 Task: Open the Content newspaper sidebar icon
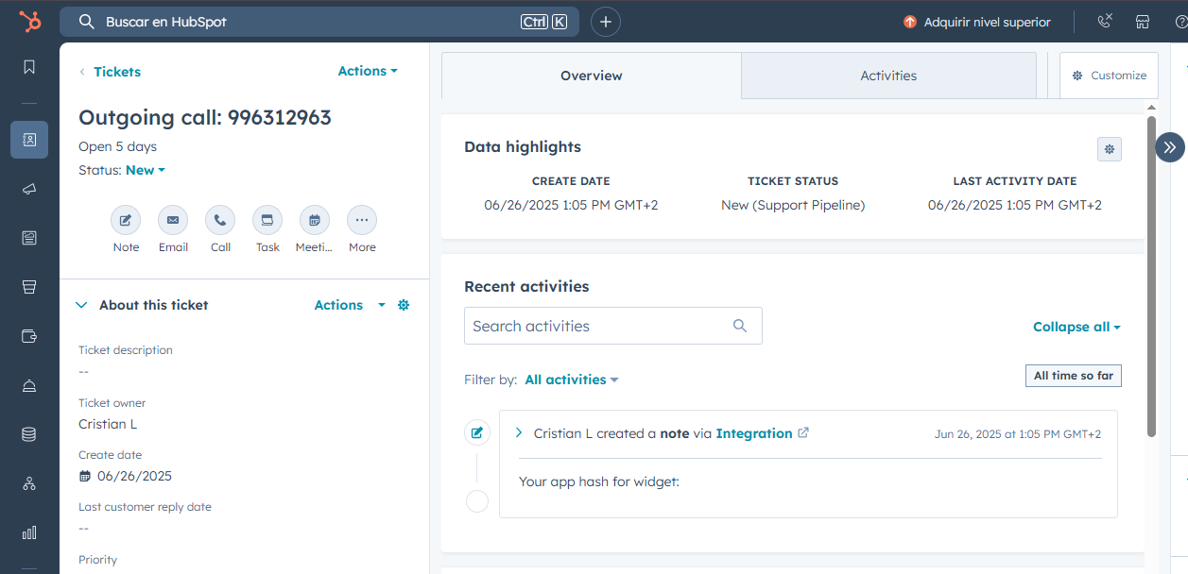coord(29,238)
